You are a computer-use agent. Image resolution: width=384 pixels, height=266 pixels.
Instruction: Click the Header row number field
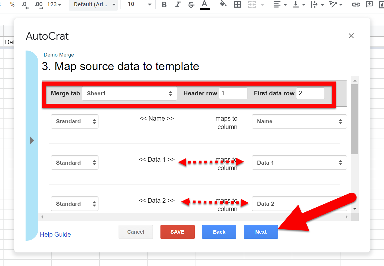233,93
